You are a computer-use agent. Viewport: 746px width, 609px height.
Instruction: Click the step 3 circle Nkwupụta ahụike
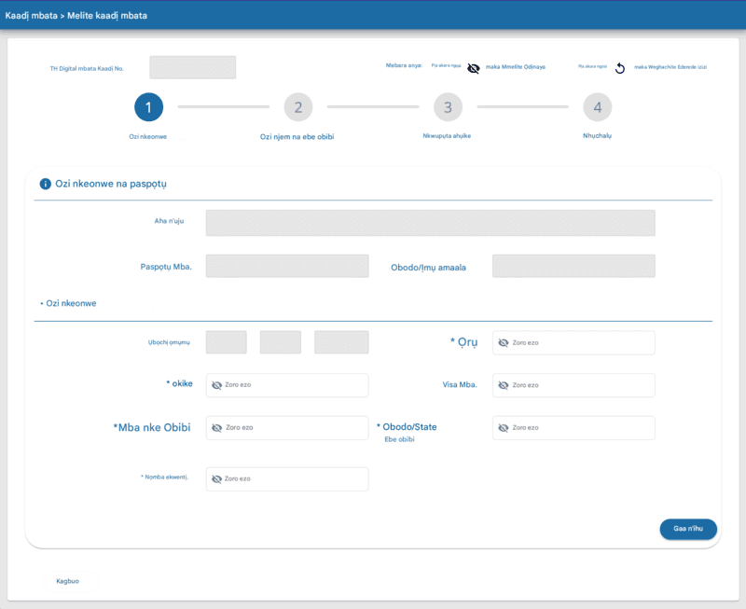click(x=448, y=107)
